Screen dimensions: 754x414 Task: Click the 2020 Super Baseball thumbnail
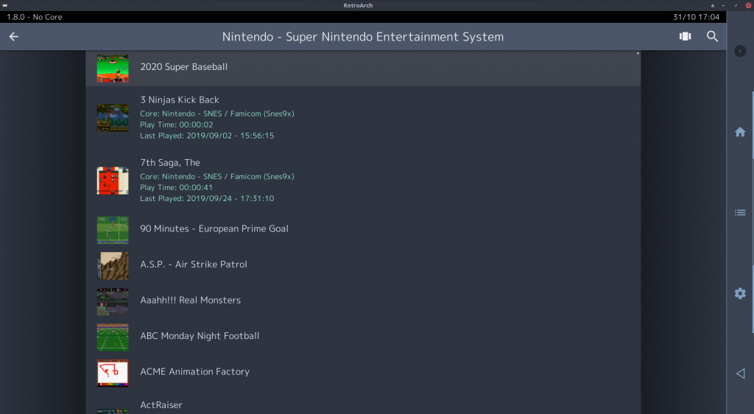[113, 69]
